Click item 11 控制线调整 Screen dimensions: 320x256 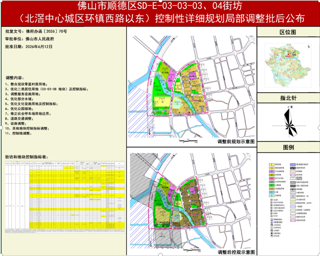click(x=19, y=133)
